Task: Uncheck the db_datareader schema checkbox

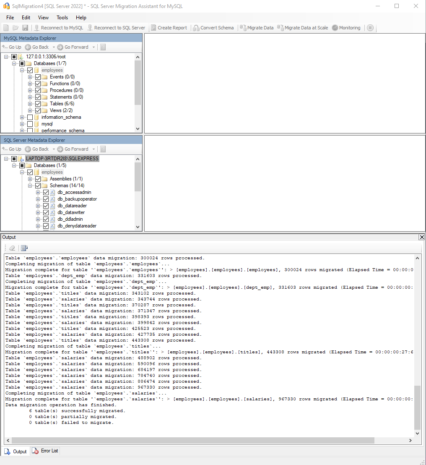Action: click(x=46, y=206)
